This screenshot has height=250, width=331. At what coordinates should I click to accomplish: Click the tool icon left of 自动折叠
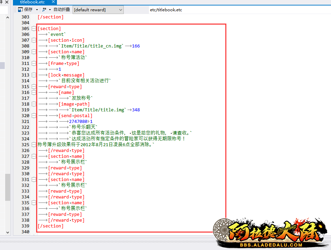[x=44, y=10]
